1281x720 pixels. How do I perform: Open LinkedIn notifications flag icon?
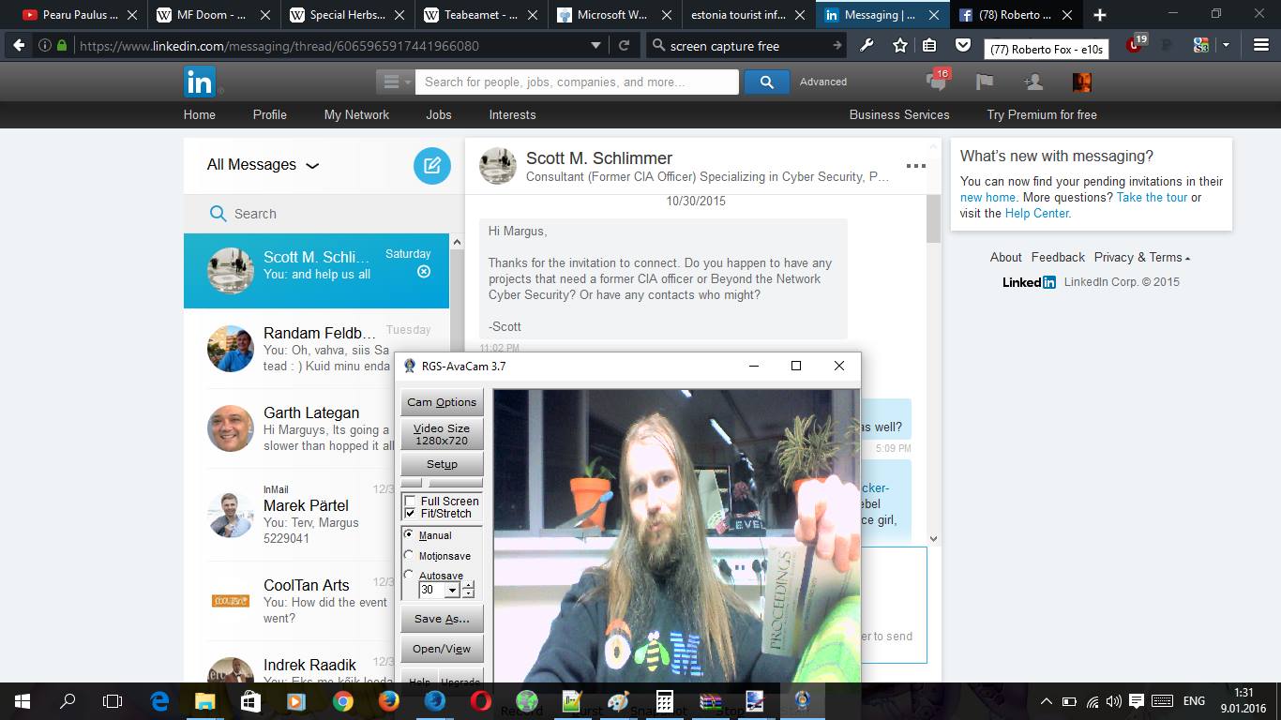pyautogui.click(x=985, y=82)
